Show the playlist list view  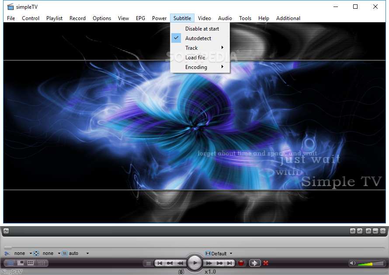coord(10,263)
